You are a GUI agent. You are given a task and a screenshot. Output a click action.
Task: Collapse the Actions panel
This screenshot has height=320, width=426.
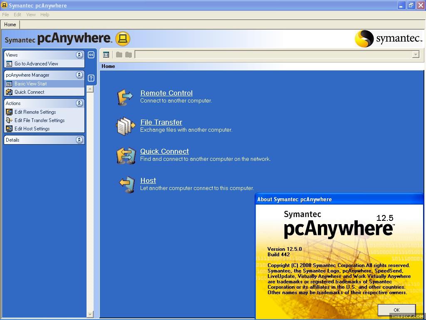79,103
